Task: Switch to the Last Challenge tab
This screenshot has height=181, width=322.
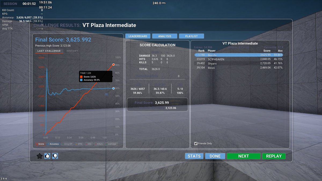Action: (49, 51)
